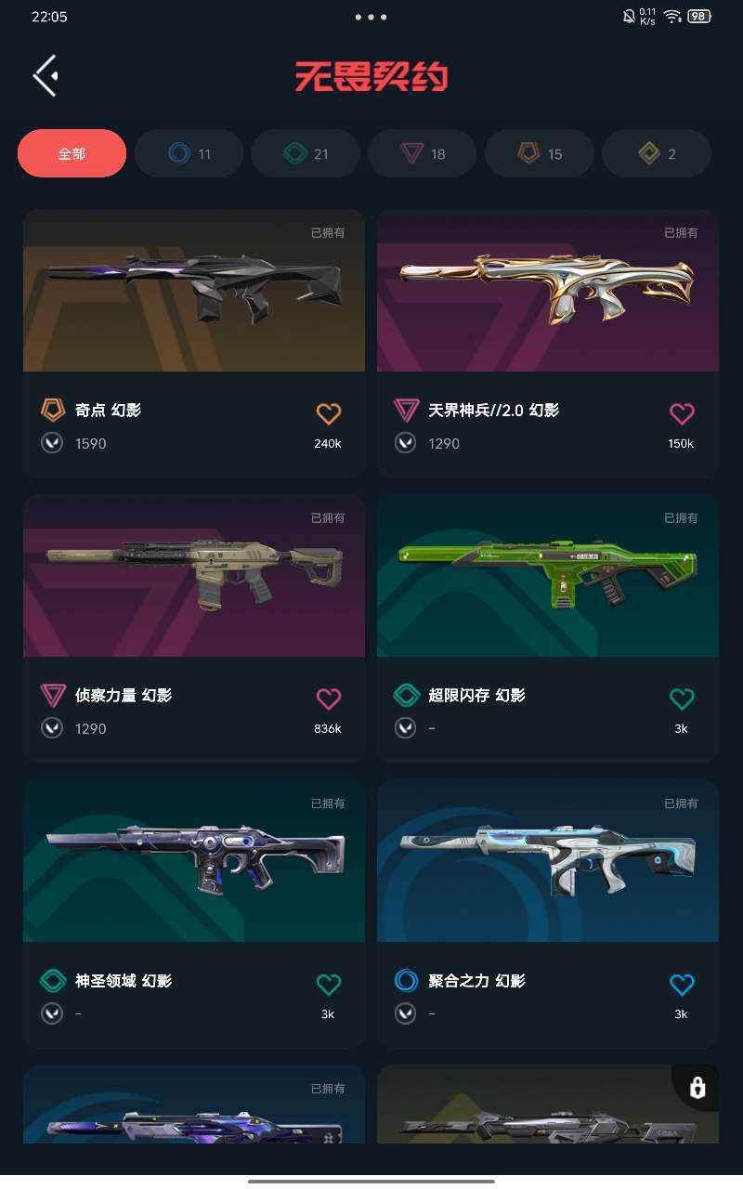Screen dimensions: 743x1189
Task: Tap blue heart on 聚合之力 幻影
Action: click(x=682, y=984)
